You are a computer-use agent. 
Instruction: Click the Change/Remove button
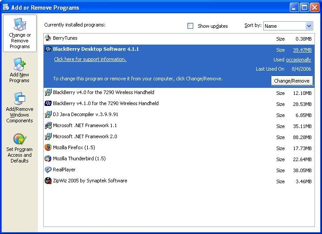click(292, 81)
